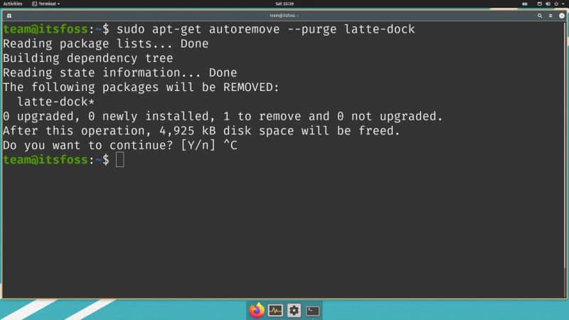Click the power icon in top bar
This screenshot has width=569, height=320.
[556, 4]
